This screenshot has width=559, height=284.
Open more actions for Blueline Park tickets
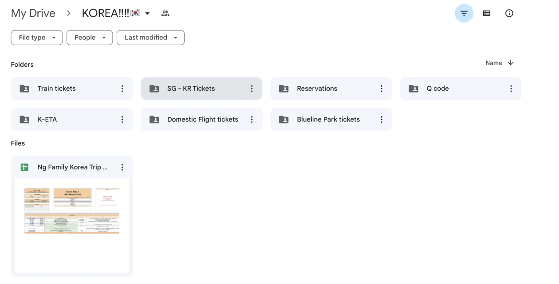[381, 119]
